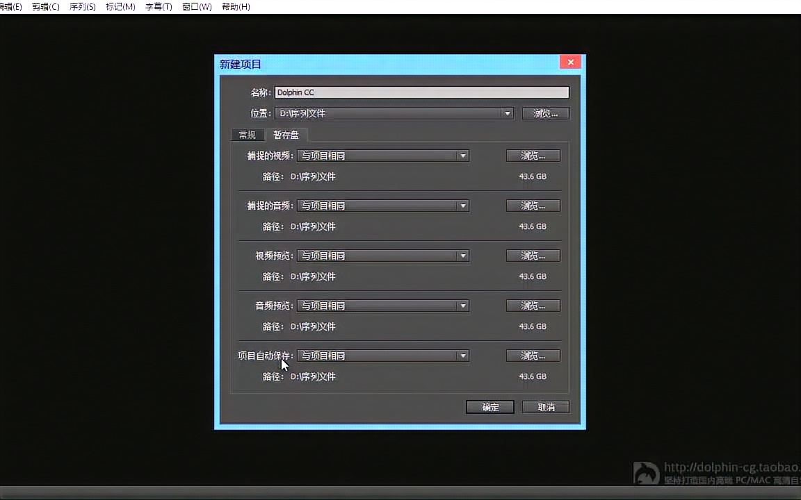This screenshot has height=500, width=801.
Task: Browse for captured audio folder
Action: (x=533, y=206)
